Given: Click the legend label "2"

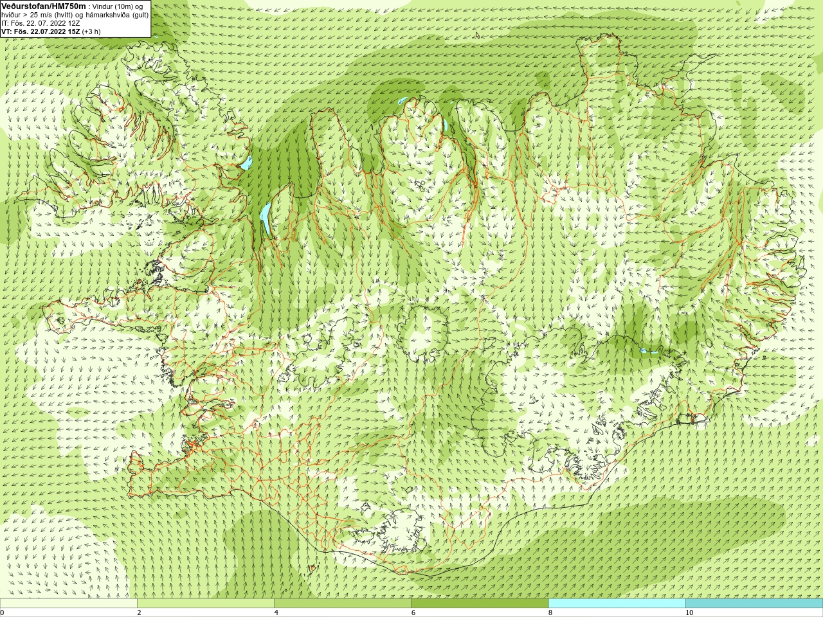Looking at the screenshot, I should coord(139,613).
